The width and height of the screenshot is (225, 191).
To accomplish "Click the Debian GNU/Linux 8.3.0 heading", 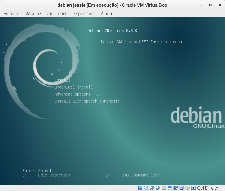I will 112,31.
